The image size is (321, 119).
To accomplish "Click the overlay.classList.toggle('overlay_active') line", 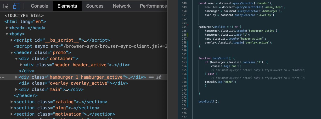I will point(239,42).
